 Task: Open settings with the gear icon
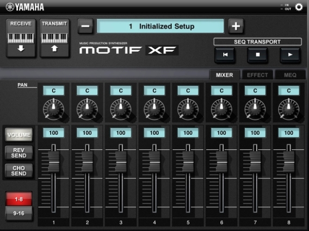(x=299, y=7)
